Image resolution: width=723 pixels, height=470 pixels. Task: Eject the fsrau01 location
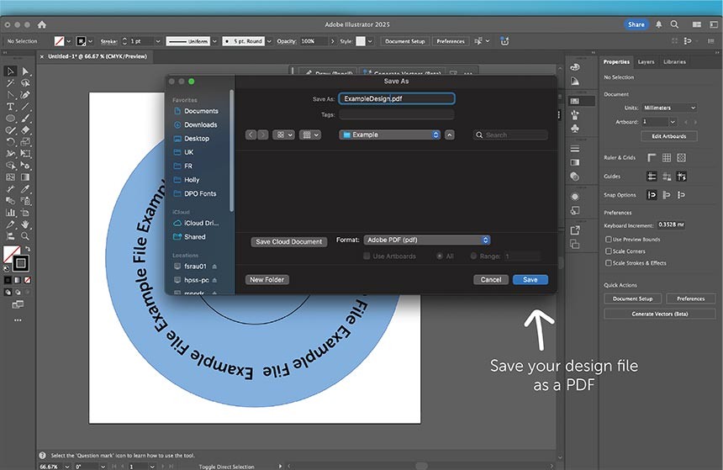pos(214,267)
